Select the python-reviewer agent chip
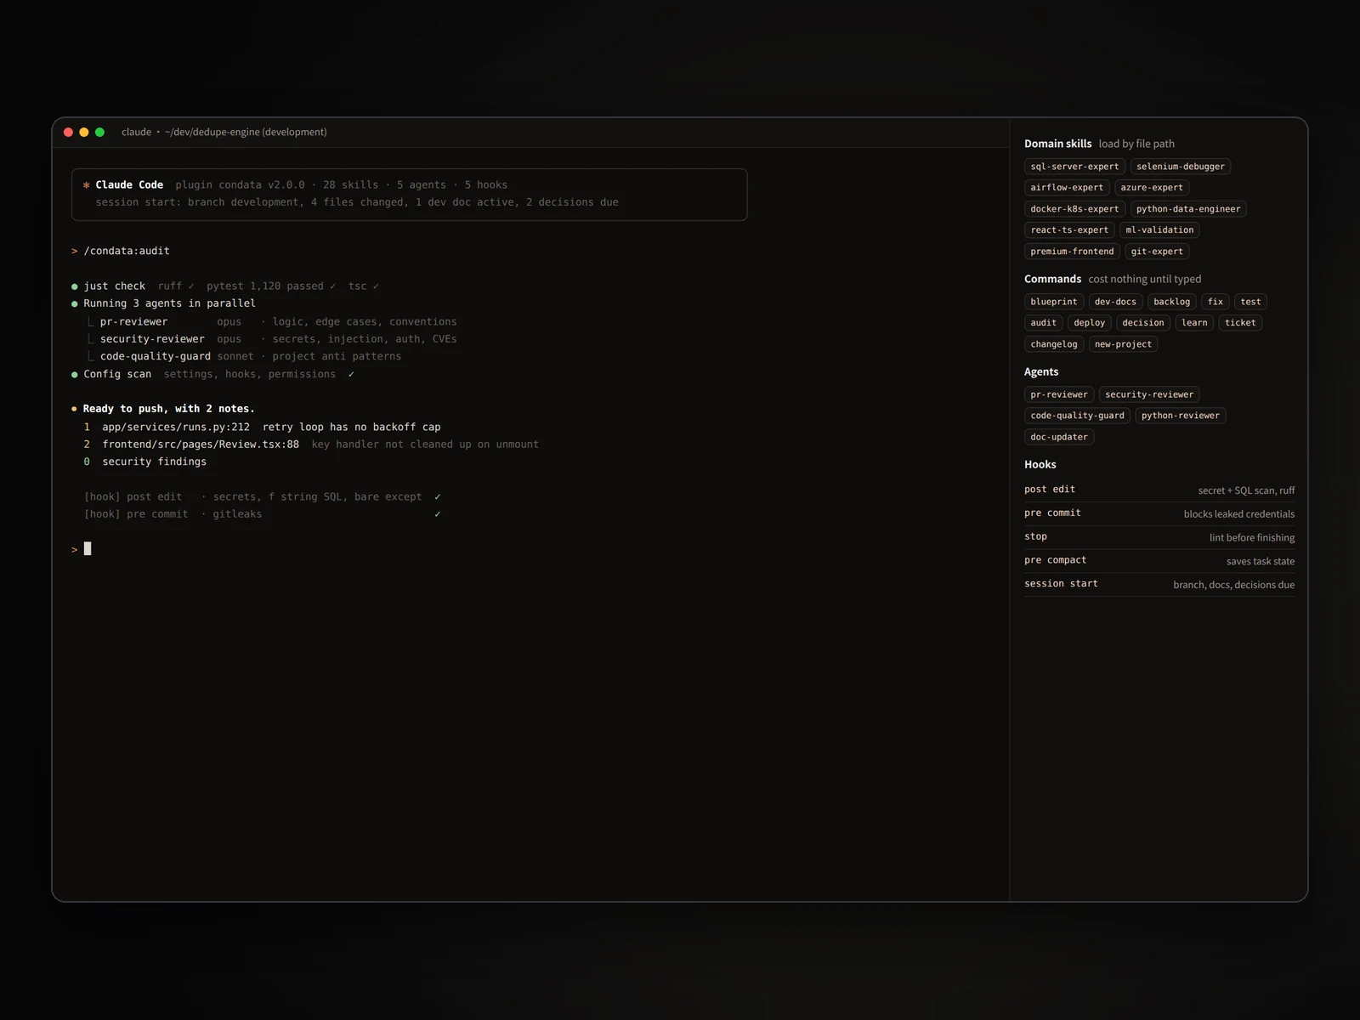The height and width of the screenshot is (1020, 1360). tap(1180, 416)
